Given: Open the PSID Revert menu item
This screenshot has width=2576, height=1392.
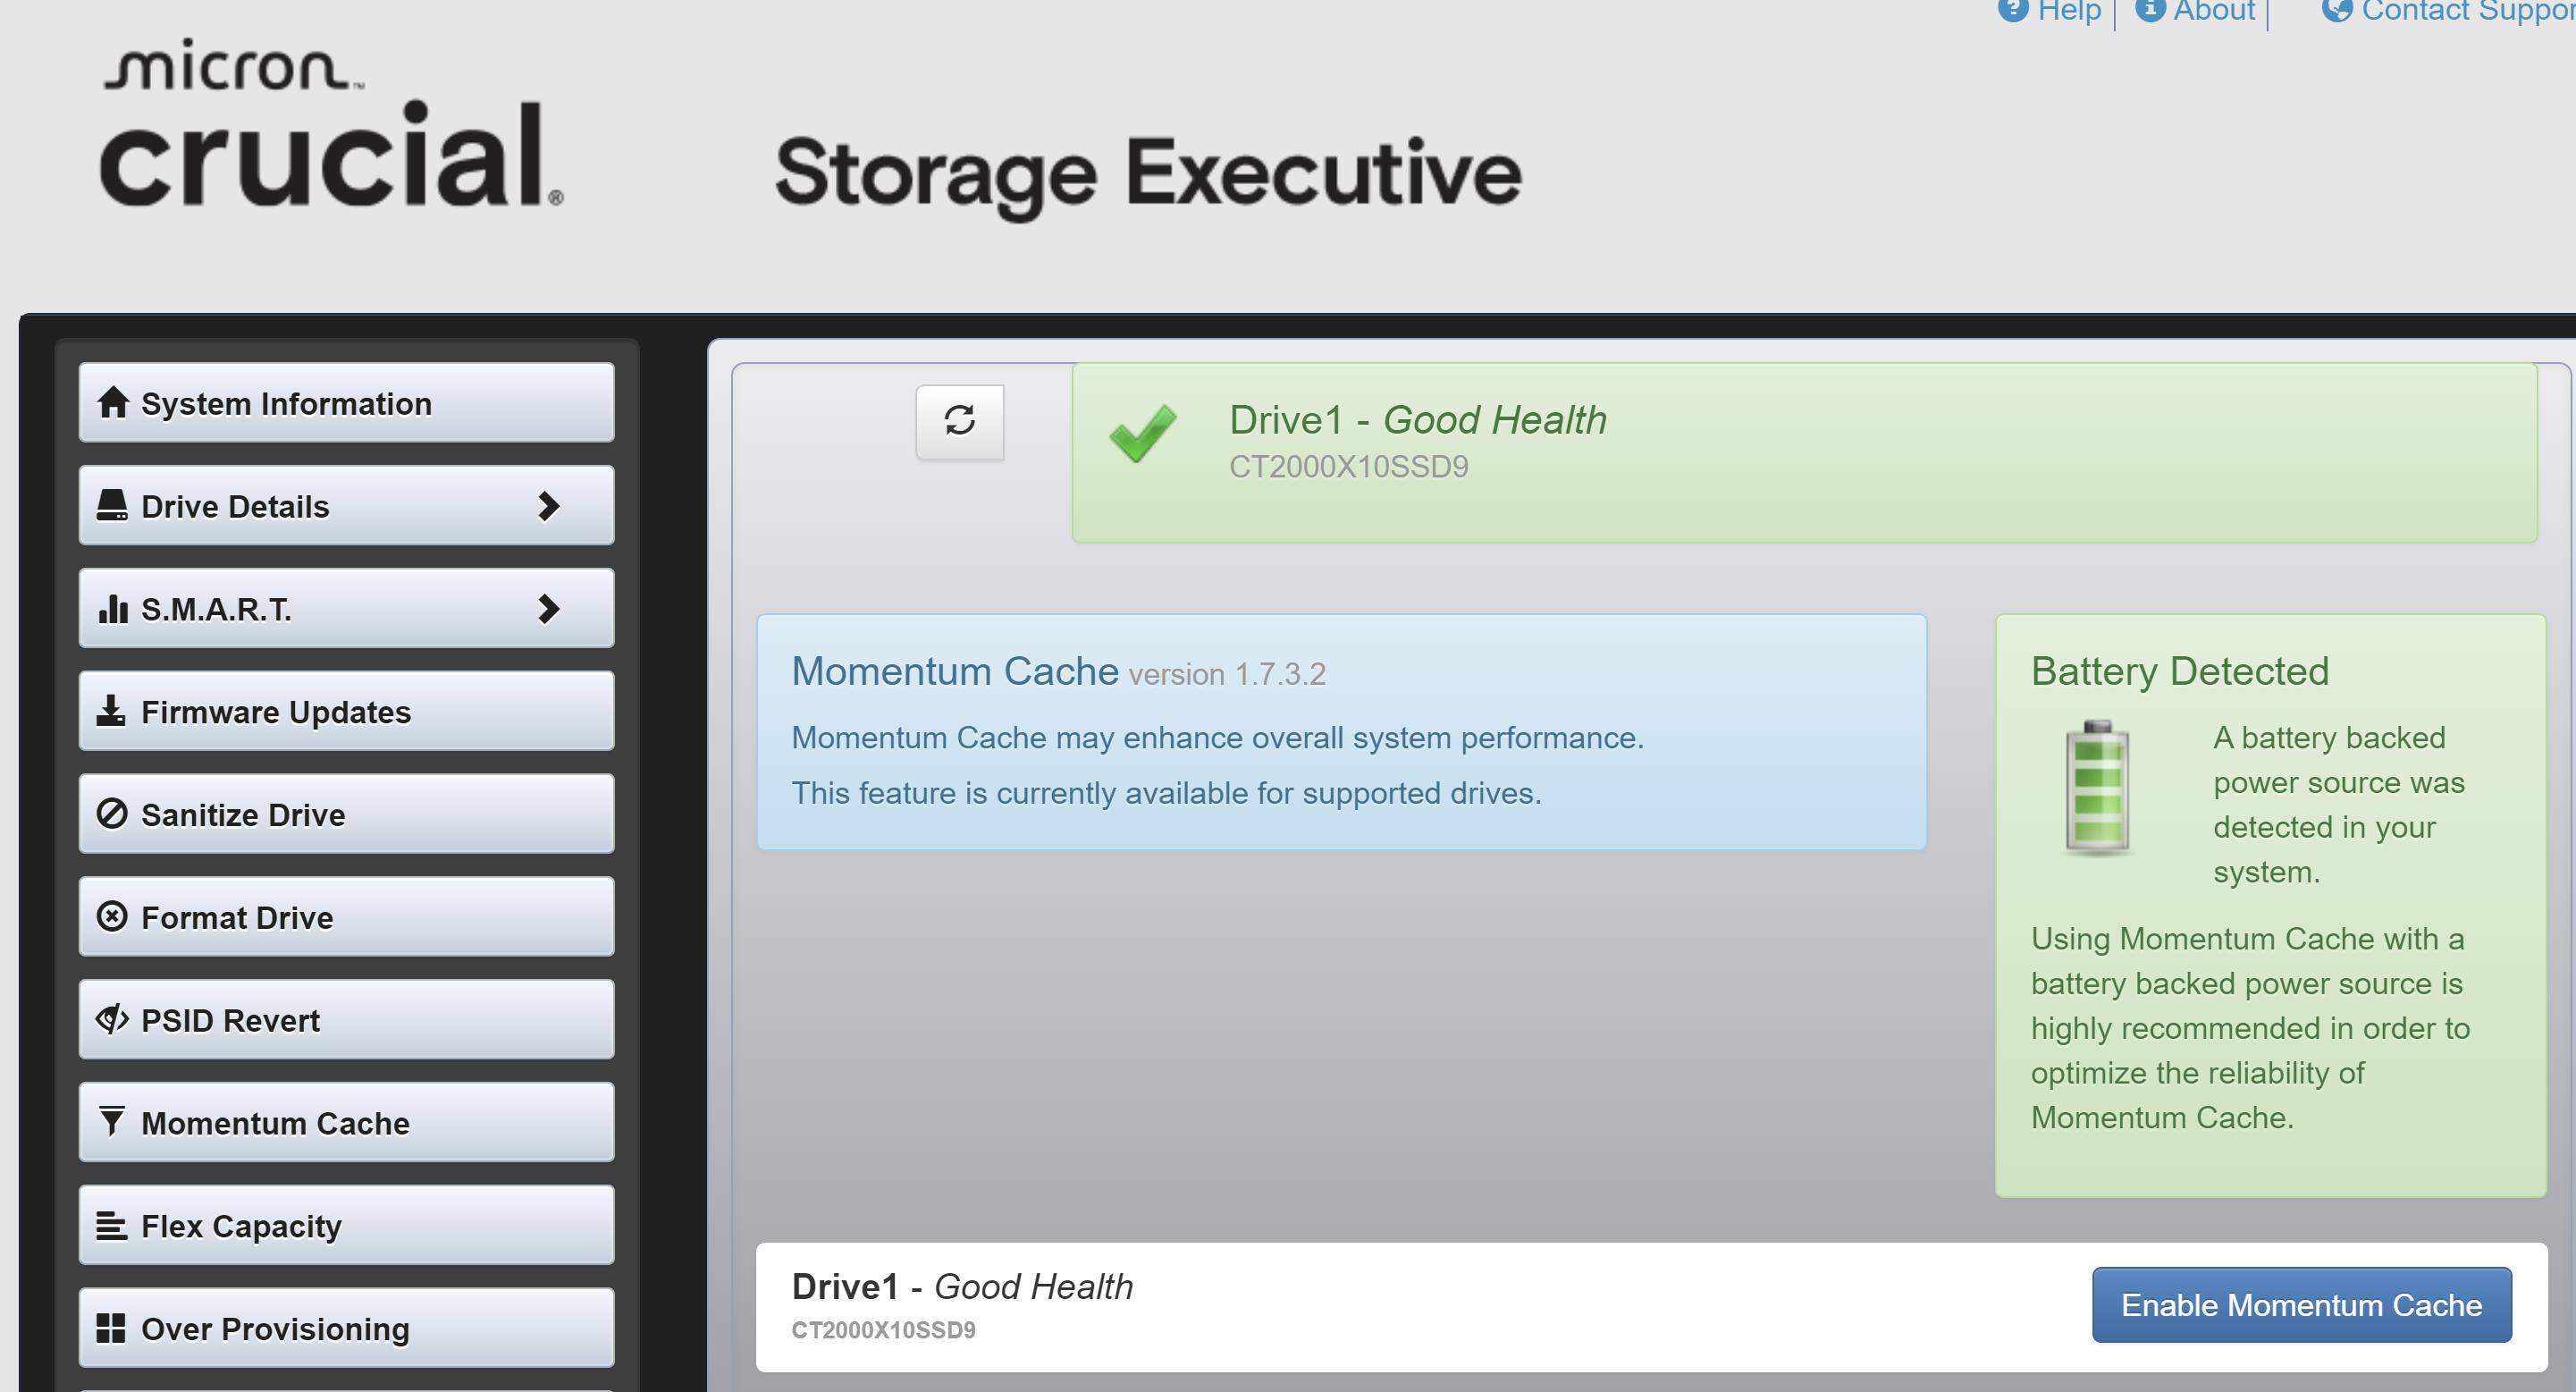Looking at the screenshot, I should 346,1020.
